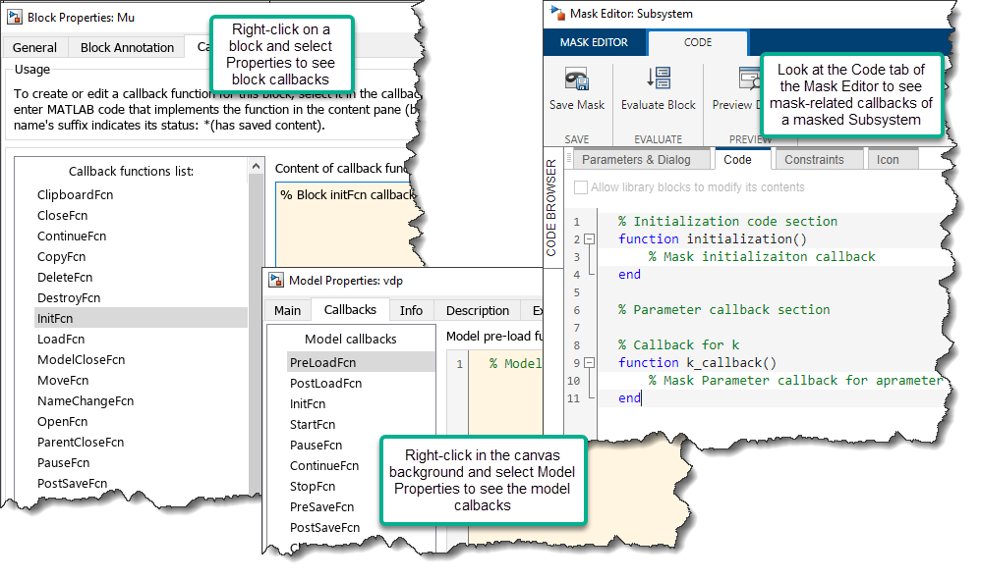Collapse the k_callback function code fold
Screen dimensions: 981x579
click(589, 363)
